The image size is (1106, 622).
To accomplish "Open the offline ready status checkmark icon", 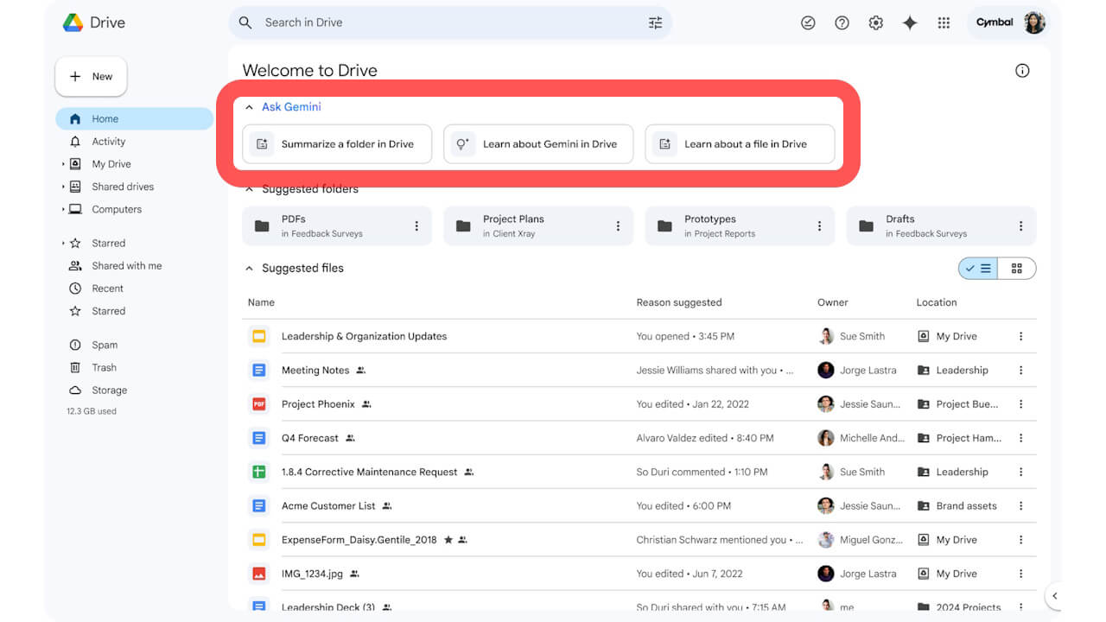I will pos(808,23).
